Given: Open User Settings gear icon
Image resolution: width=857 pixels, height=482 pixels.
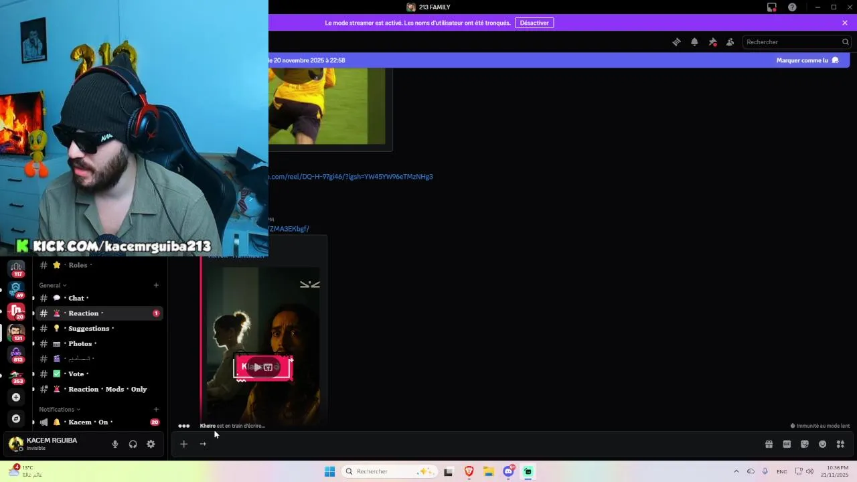Looking at the screenshot, I should pyautogui.click(x=151, y=444).
